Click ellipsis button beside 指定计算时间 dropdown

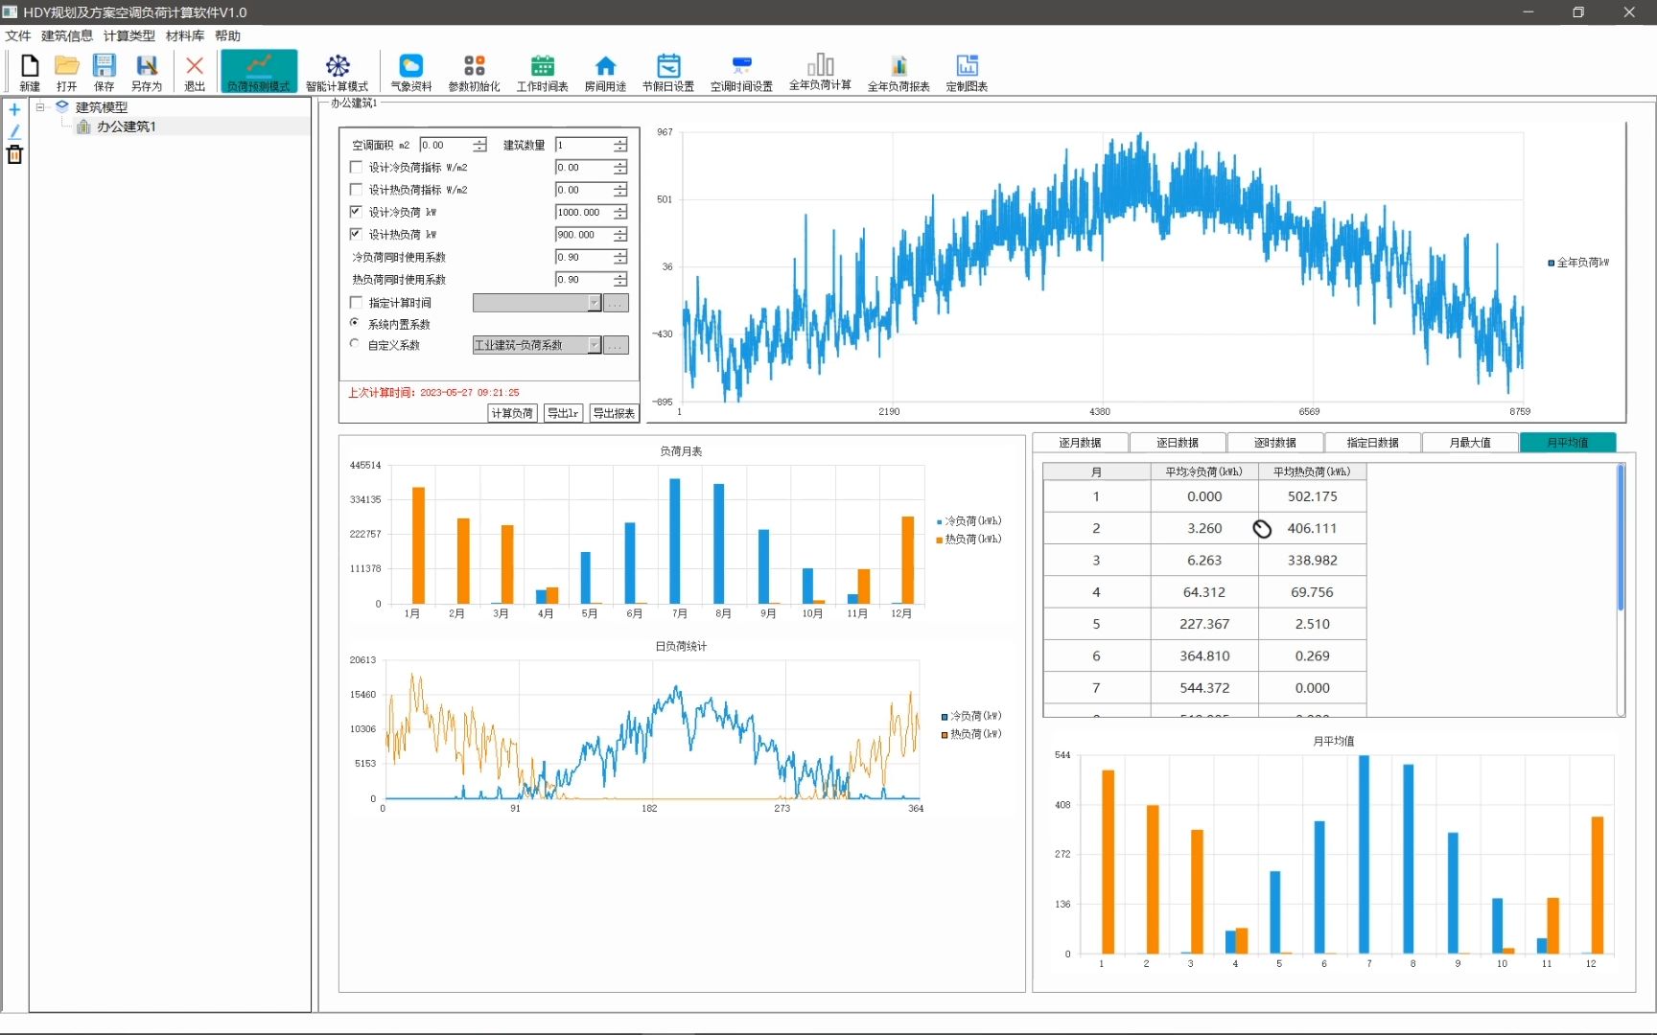[x=616, y=303]
